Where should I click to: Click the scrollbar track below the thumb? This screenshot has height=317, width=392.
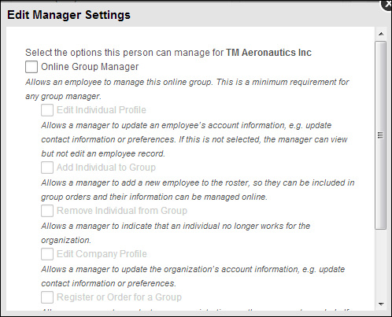pos(381,264)
